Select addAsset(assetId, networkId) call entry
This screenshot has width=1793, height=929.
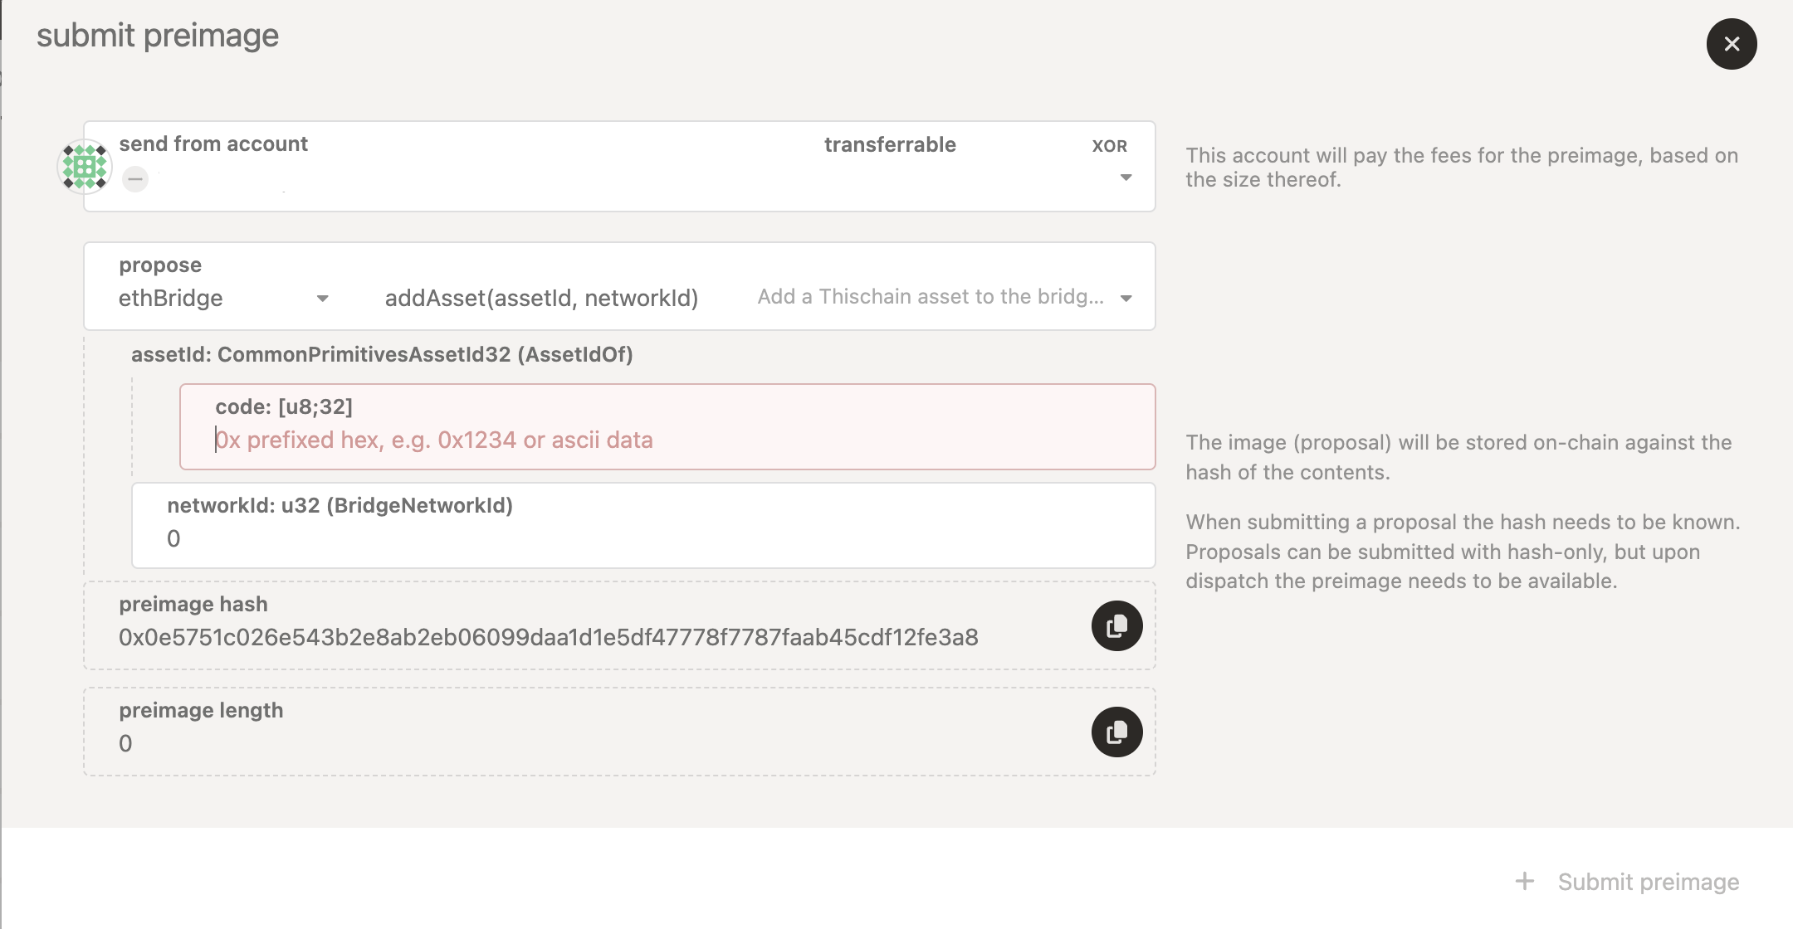pos(541,298)
